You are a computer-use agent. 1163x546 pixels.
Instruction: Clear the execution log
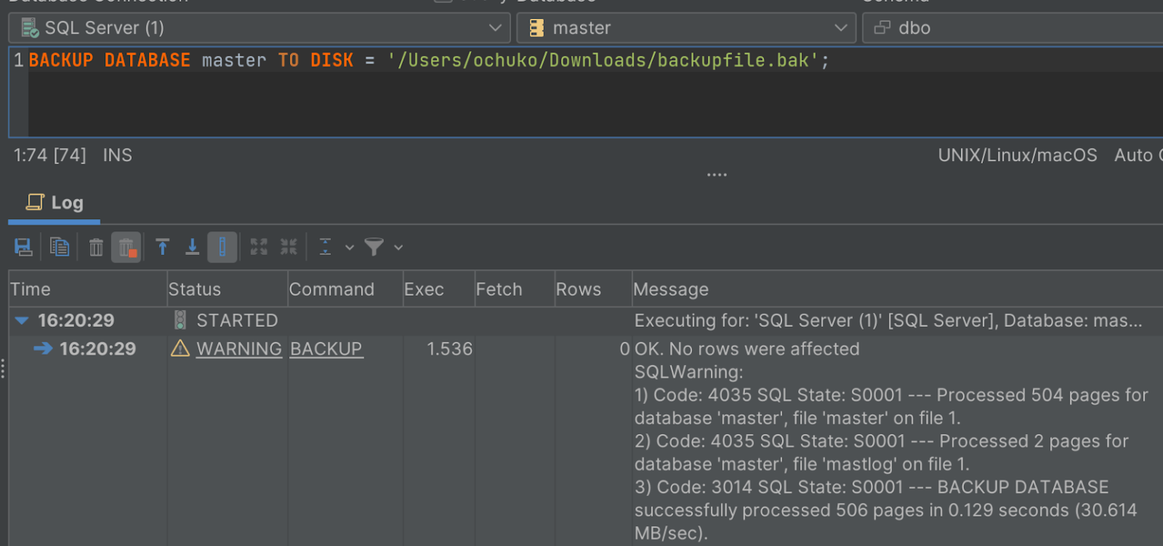coord(95,247)
